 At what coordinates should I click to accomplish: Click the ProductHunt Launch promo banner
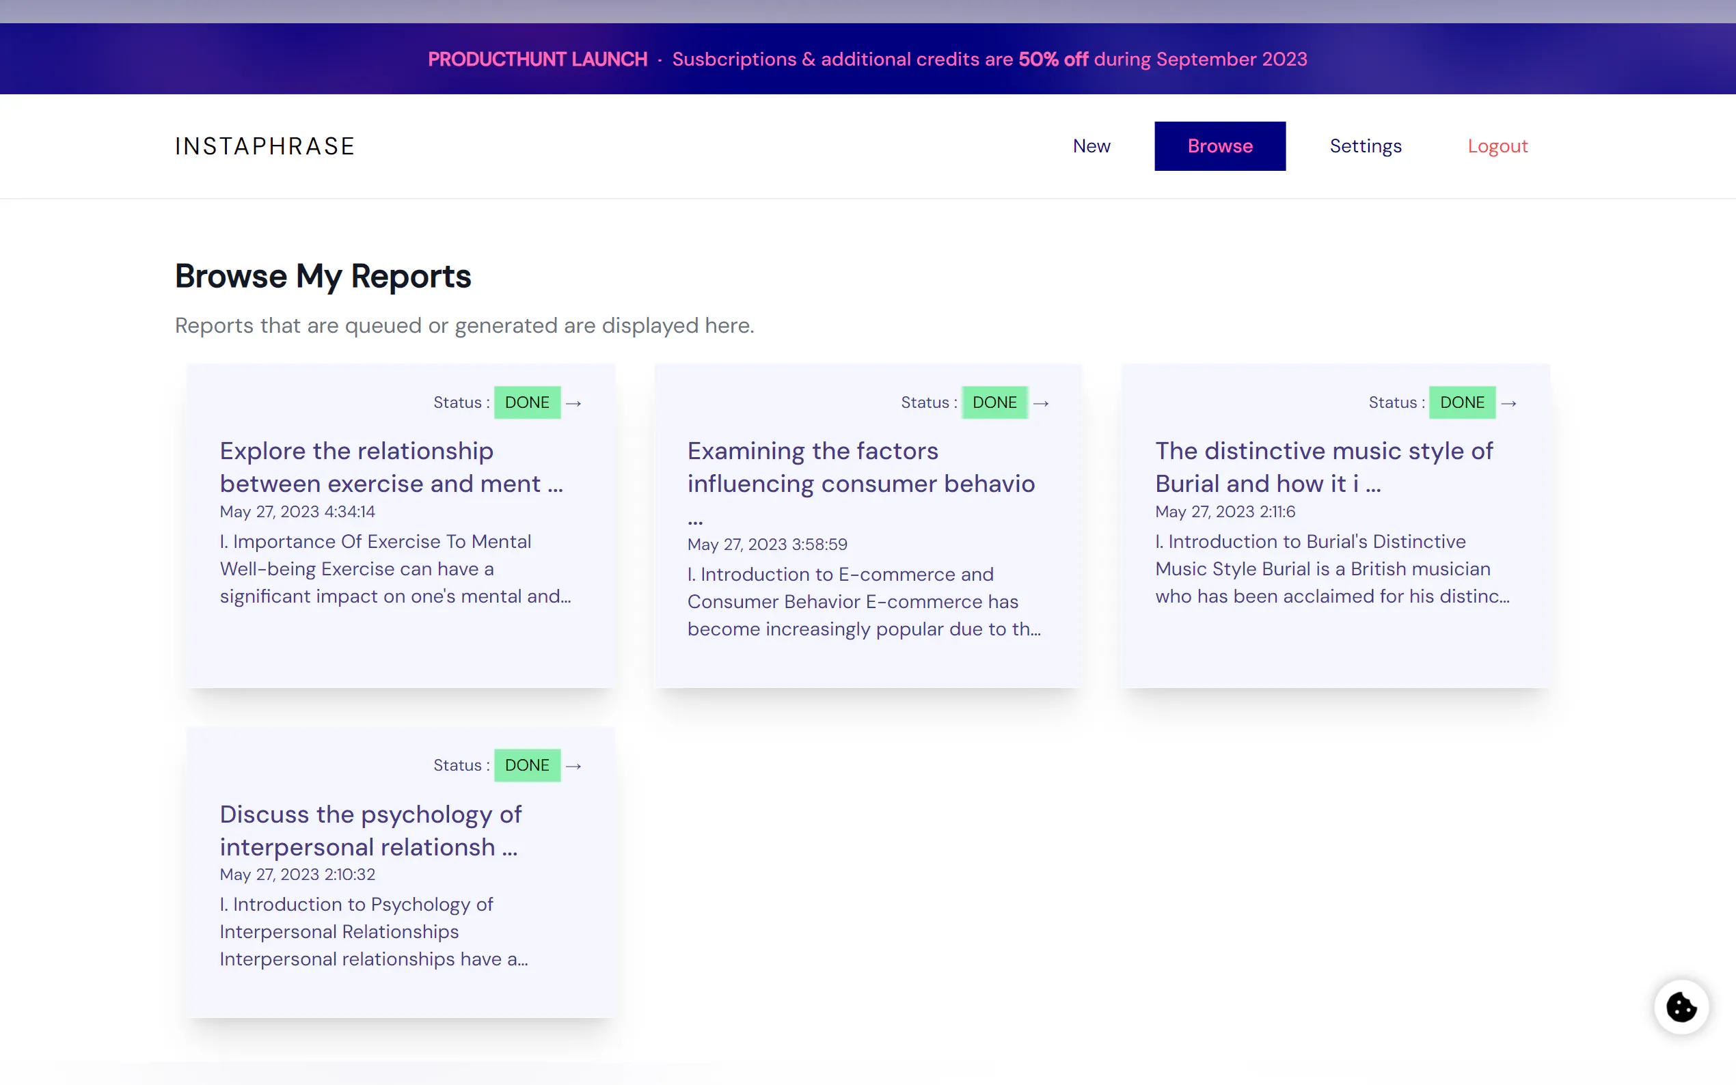[x=867, y=59]
